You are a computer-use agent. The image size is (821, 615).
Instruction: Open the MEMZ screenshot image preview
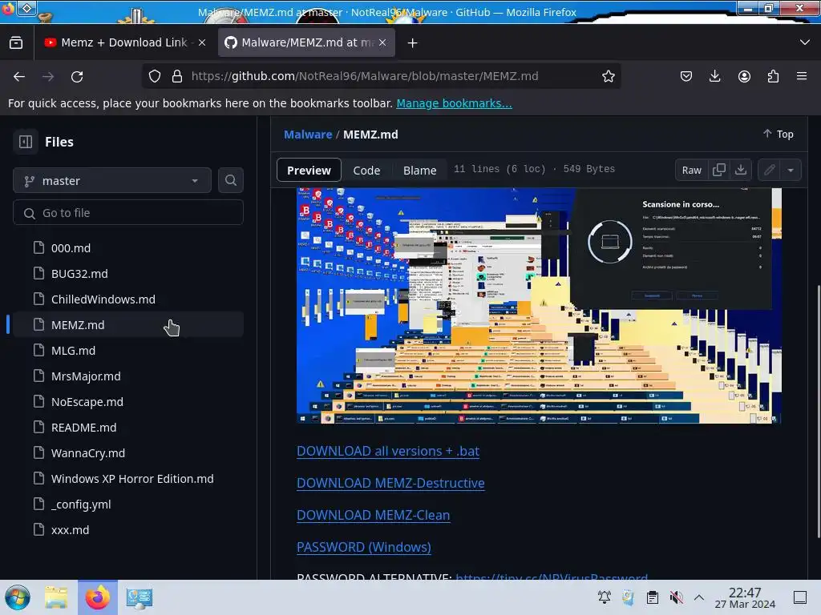click(x=539, y=305)
